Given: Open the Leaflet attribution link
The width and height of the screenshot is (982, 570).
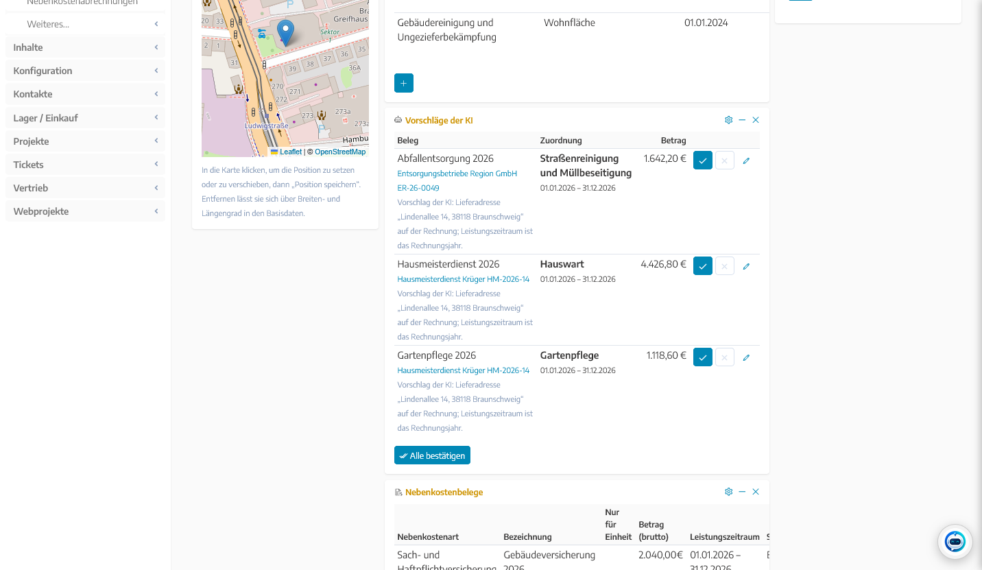Looking at the screenshot, I should (x=286, y=152).
